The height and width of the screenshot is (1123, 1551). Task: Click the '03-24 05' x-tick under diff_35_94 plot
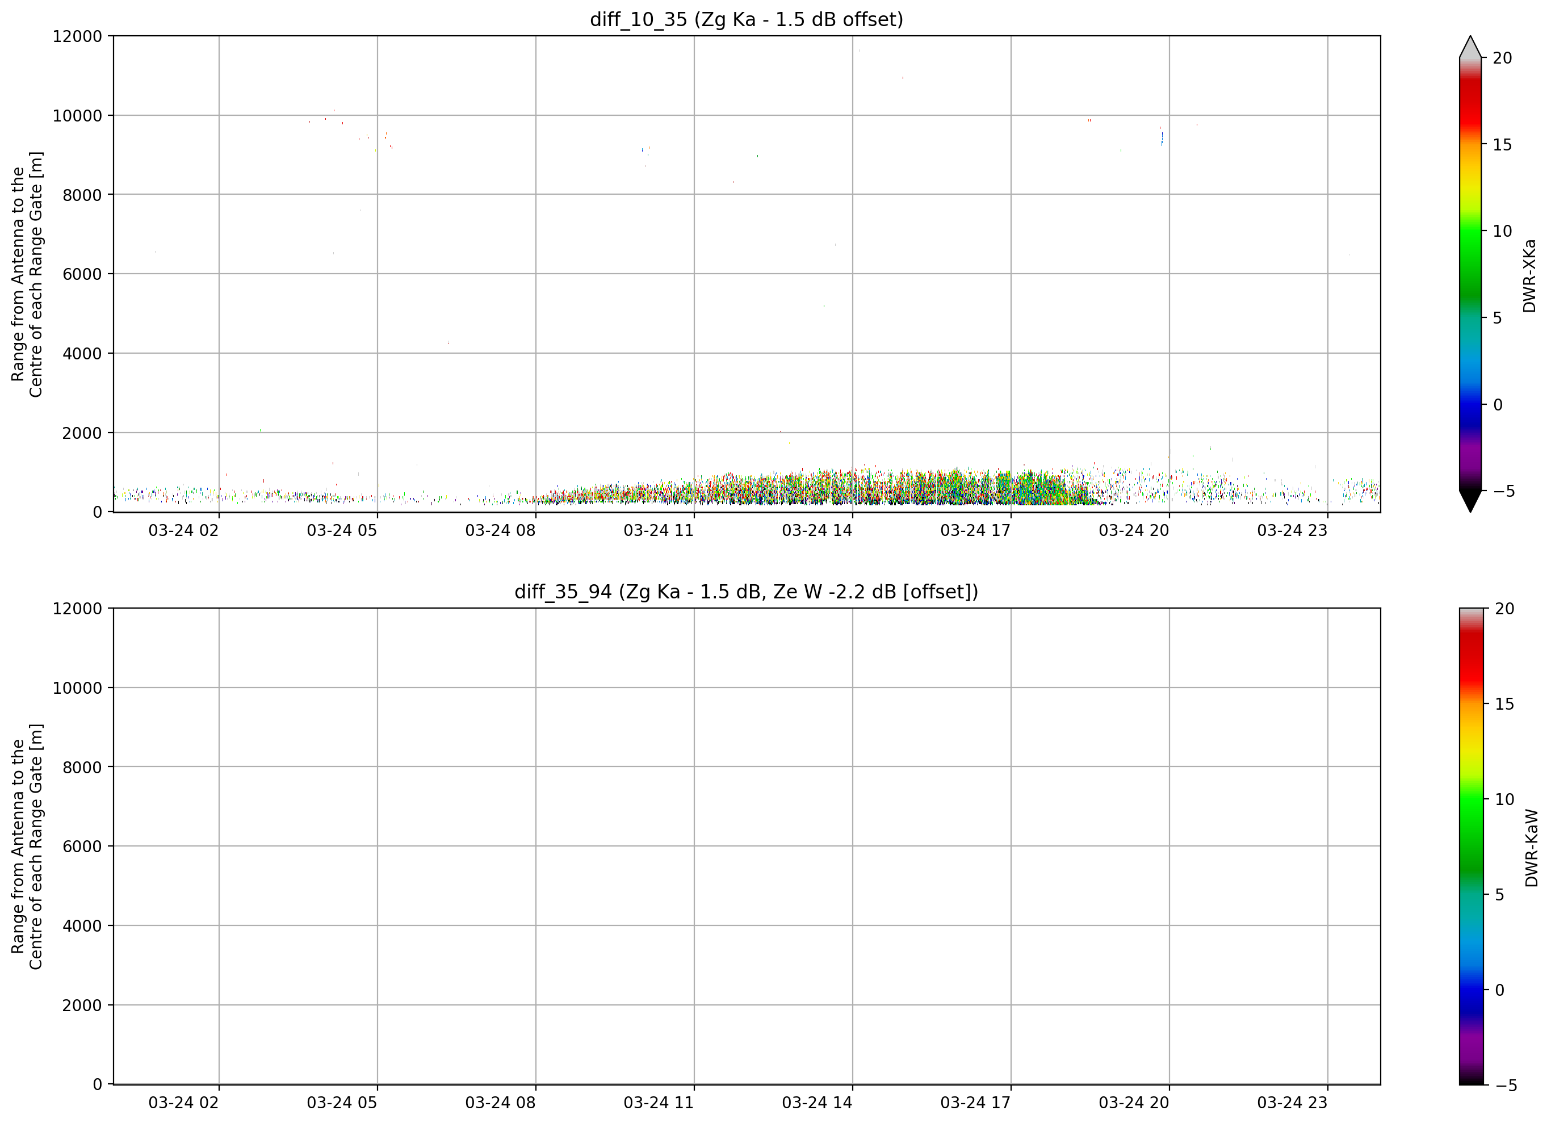(x=342, y=1103)
